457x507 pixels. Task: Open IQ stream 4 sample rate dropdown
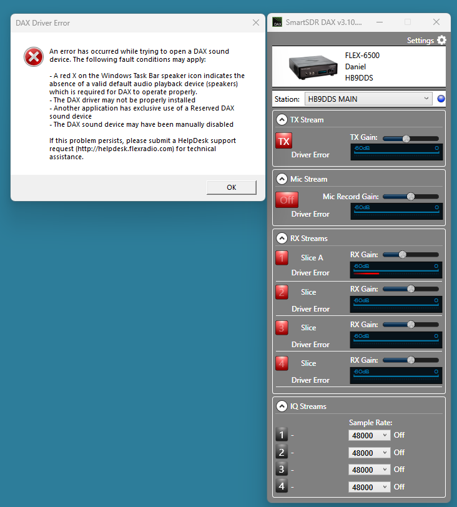click(x=369, y=487)
